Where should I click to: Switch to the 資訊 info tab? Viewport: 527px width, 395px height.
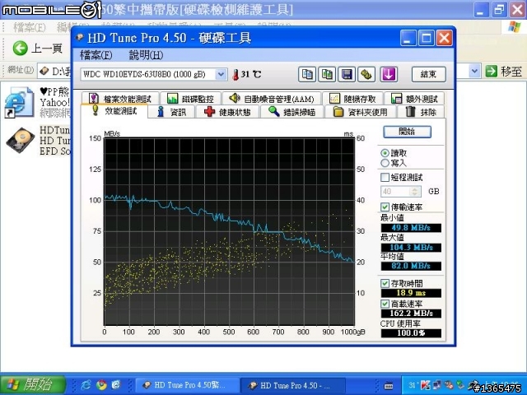pyautogui.click(x=172, y=112)
